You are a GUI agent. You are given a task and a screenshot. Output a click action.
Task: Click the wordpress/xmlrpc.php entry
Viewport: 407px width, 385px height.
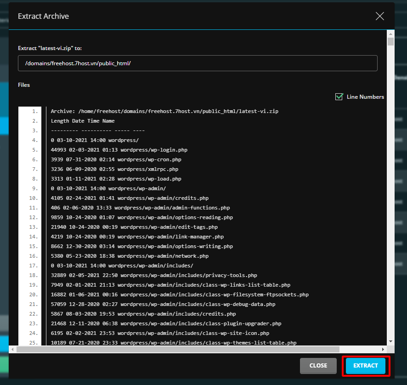(114, 169)
